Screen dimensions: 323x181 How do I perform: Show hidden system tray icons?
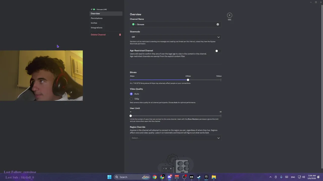[270, 177]
